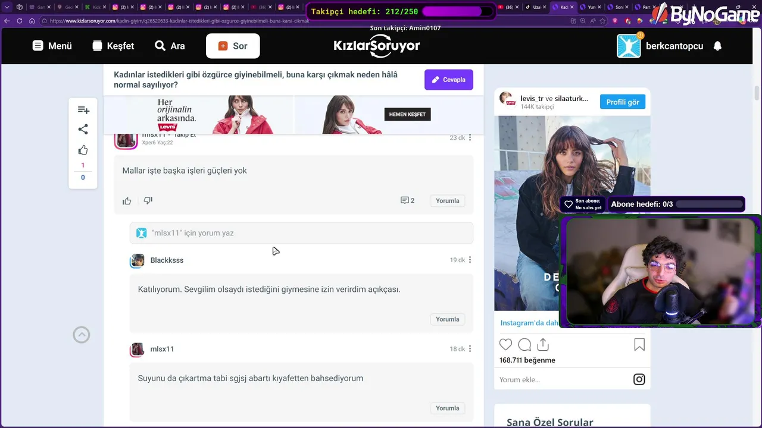Click the KızlarSoruyor logo
The height and width of the screenshot is (428, 762).
point(376,46)
